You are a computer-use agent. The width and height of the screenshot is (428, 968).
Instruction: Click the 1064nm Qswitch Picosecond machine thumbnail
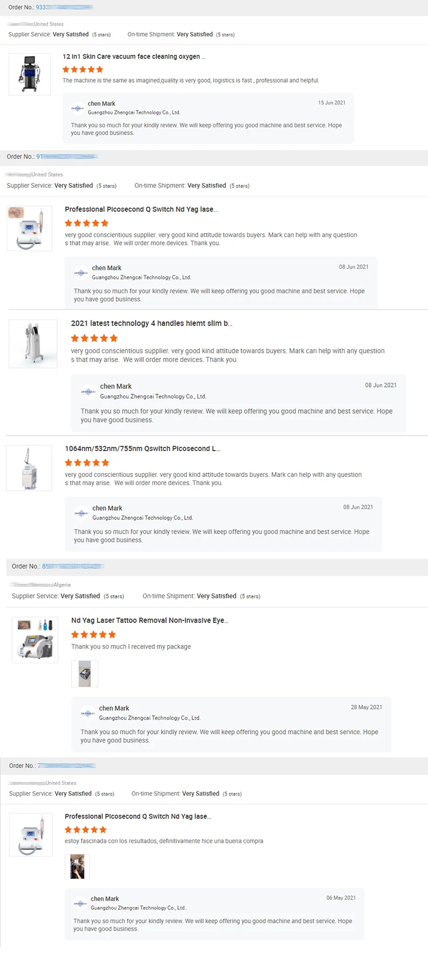[29, 468]
